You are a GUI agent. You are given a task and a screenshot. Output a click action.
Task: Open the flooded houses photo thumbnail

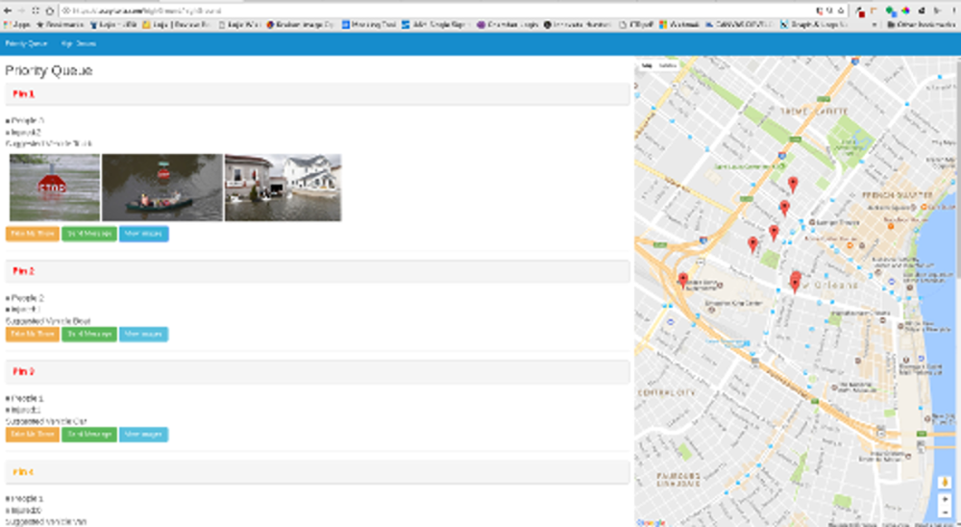[x=283, y=188]
